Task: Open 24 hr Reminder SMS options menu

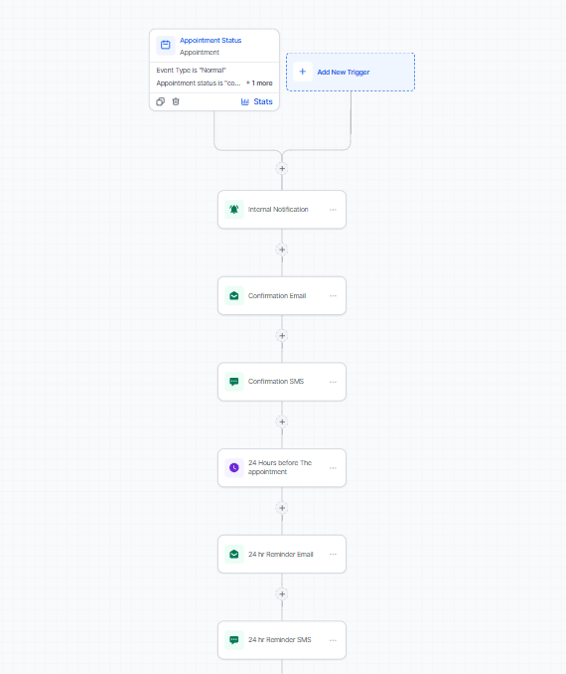Action: tap(333, 640)
